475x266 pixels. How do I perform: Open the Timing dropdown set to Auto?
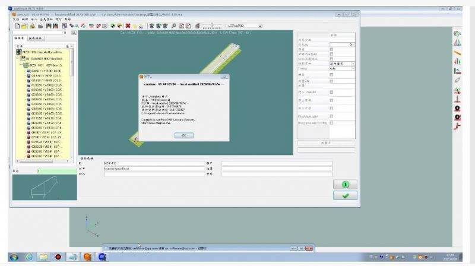tap(342, 69)
